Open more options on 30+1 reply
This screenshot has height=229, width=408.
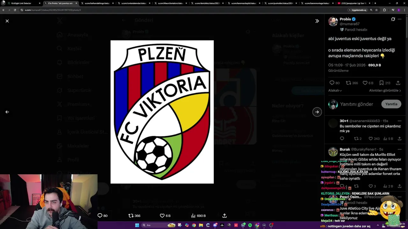[x=399, y=121]
